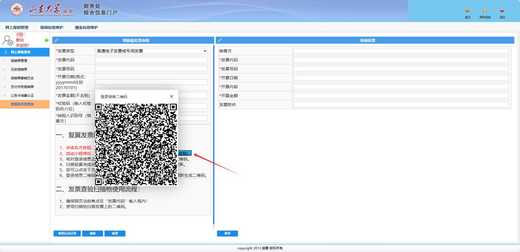Focus the right panel 发票代码 field
This screenshot has height=252, width=520.
tap(401, 60)
